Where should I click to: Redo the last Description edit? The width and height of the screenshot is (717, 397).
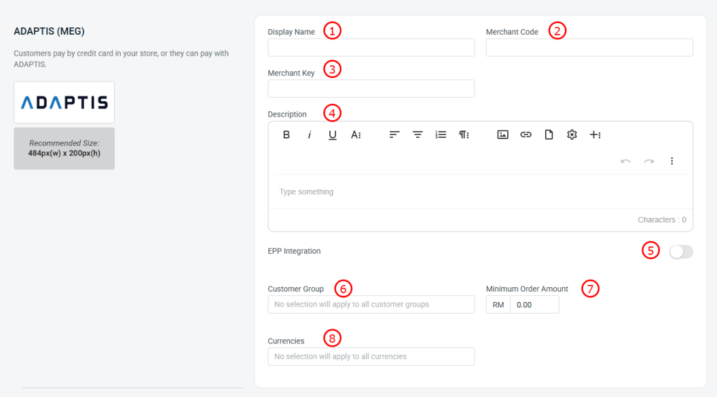pyautogui.click(x=649, y=161)
